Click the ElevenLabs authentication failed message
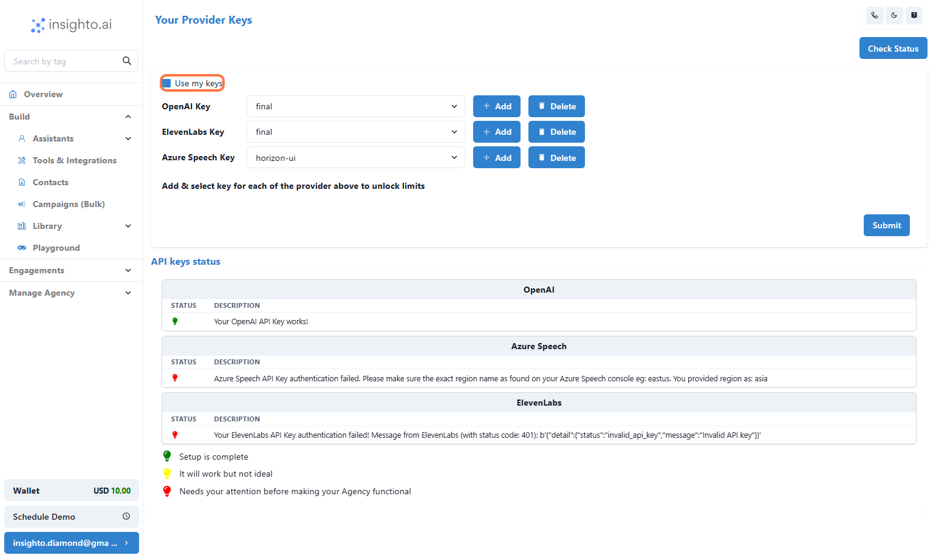The width and height of the screenshot is (936, 558). pos(487,435)
